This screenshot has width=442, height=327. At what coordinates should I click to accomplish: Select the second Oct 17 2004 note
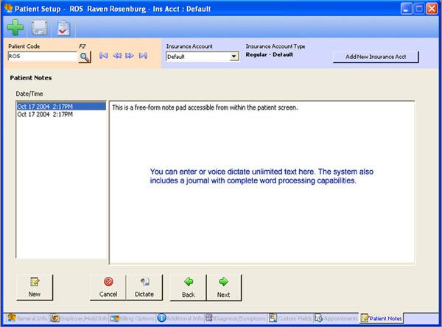(x=44, y=114)
